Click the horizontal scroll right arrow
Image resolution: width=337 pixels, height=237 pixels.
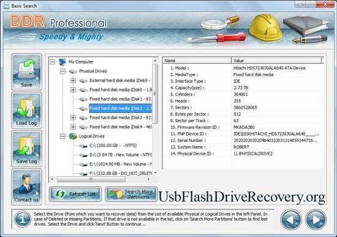[148, 179]
